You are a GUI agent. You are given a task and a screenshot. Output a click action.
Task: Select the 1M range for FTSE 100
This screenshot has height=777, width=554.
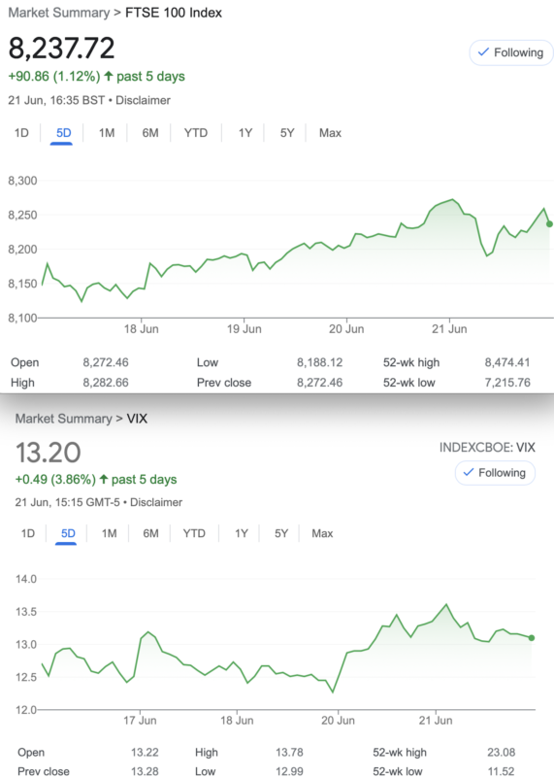(x=107, y=133)
